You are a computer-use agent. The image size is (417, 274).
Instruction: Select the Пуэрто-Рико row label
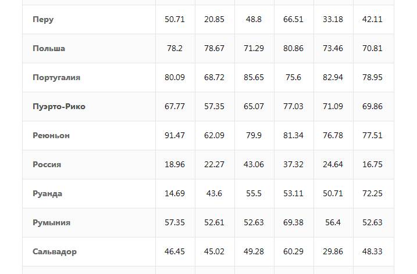59,106
